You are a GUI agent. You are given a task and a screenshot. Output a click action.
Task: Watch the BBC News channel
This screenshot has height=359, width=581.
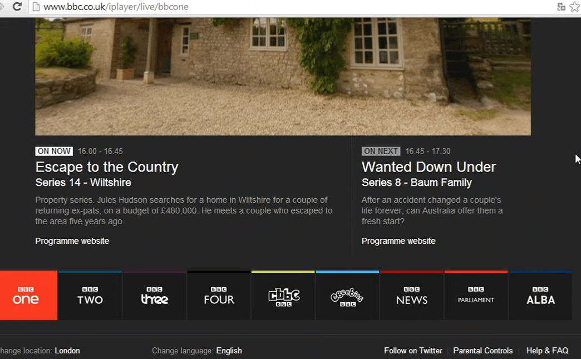[x=412, y=296]
